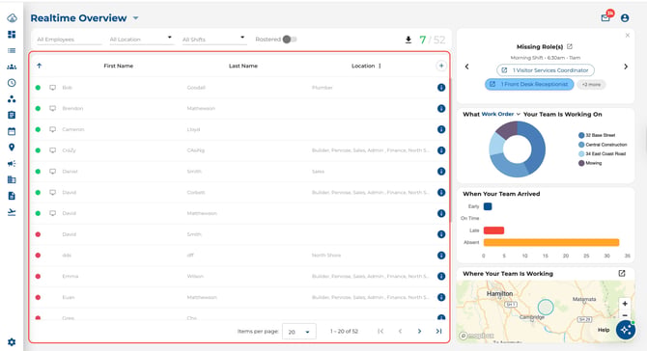Screen dimensions: 647x351
Task: Select the Mowing legend swatch
Action: [x=581, y=163]
